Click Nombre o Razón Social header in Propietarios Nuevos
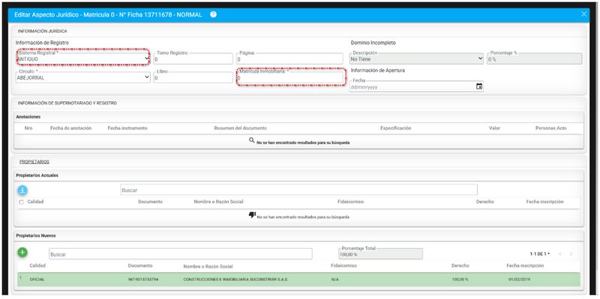 point(208,266)
